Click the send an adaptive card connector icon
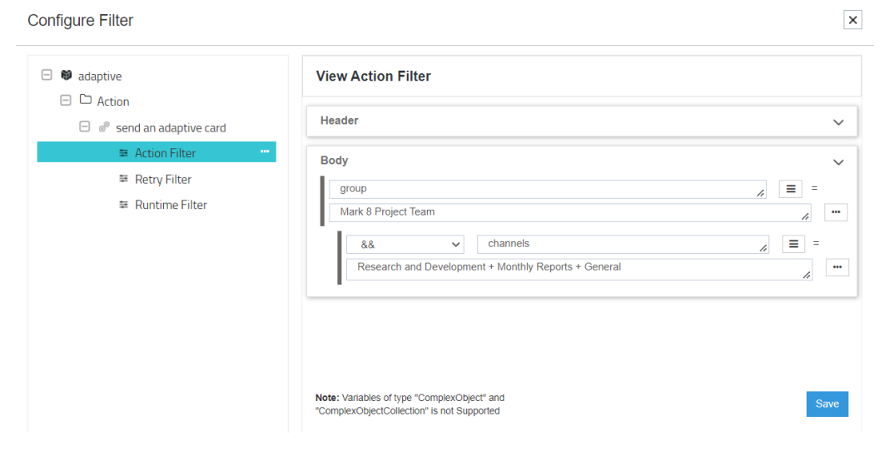889x451 pixels. (x=104, y=127)
